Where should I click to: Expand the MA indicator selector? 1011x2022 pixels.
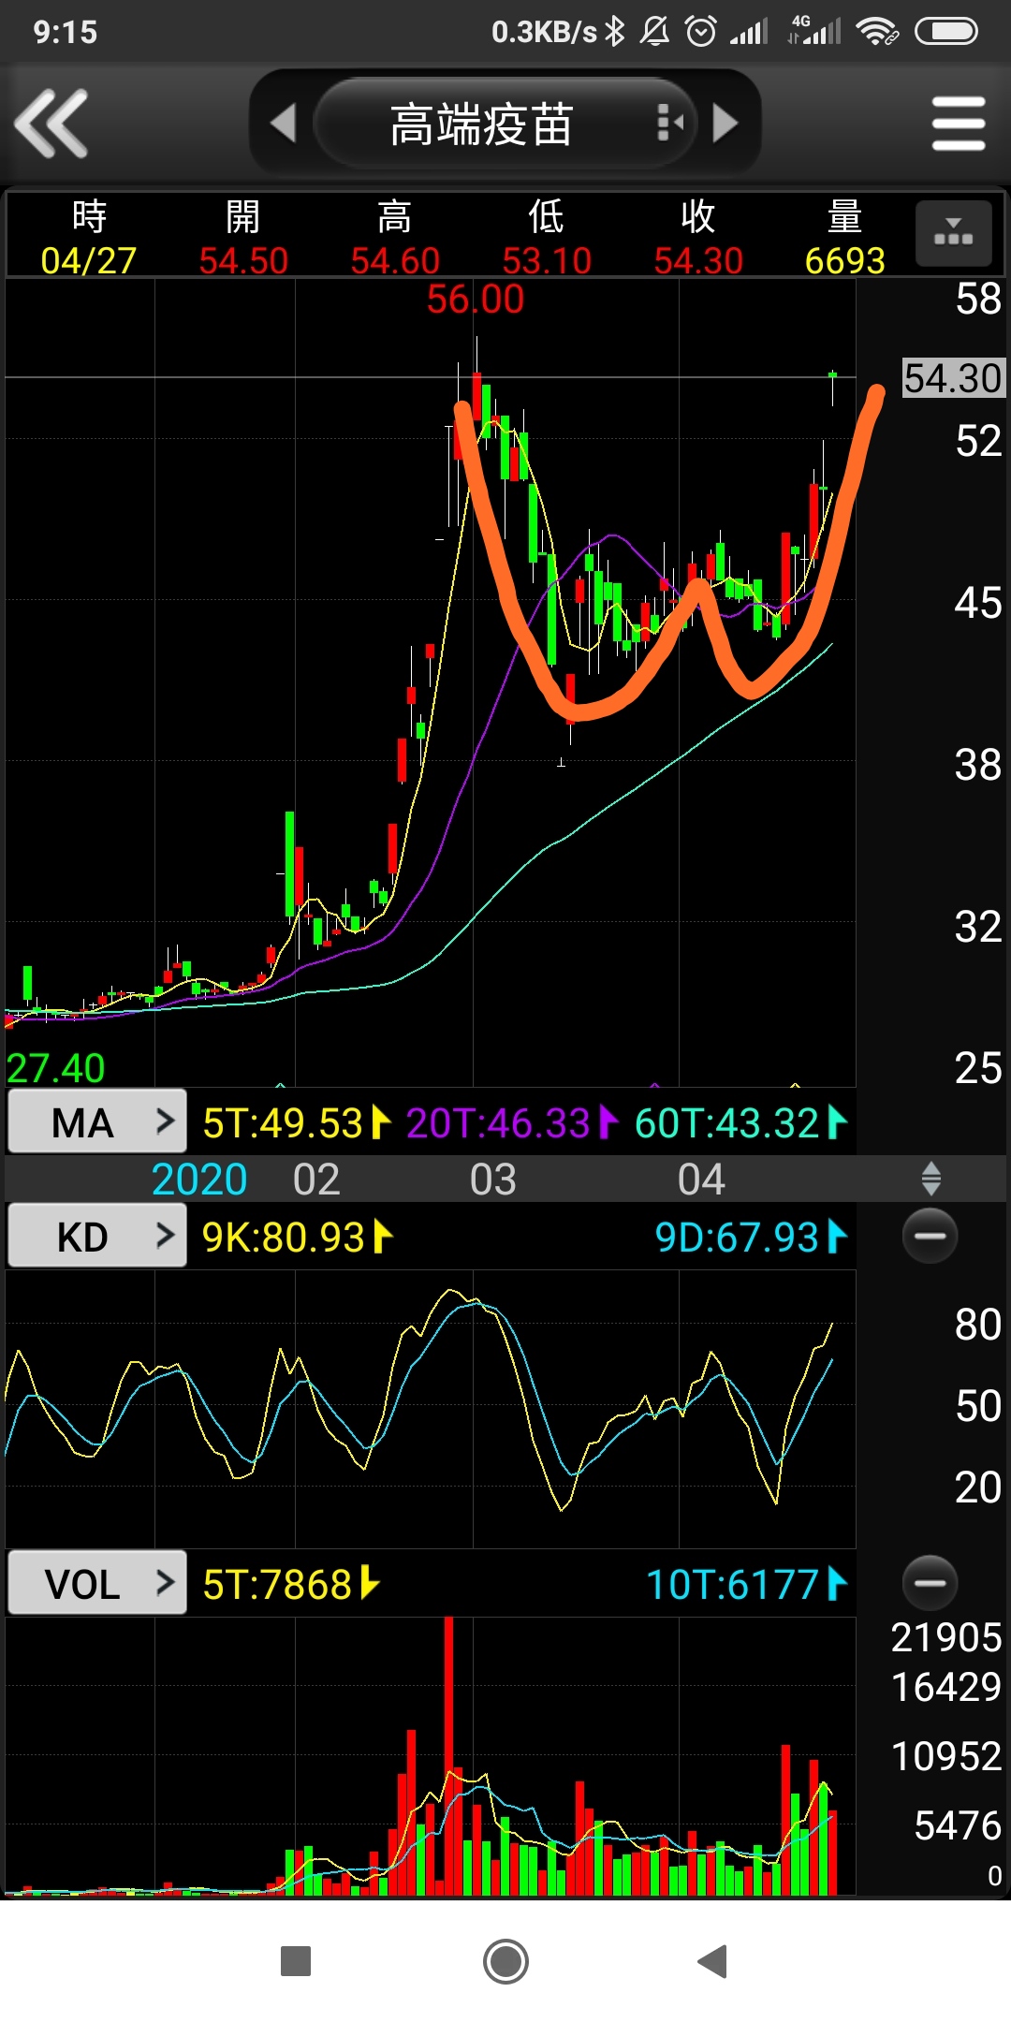point(97,1121)
